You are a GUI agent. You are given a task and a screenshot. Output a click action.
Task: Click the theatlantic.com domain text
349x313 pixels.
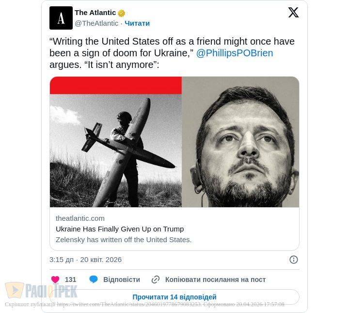coord(80,218)
